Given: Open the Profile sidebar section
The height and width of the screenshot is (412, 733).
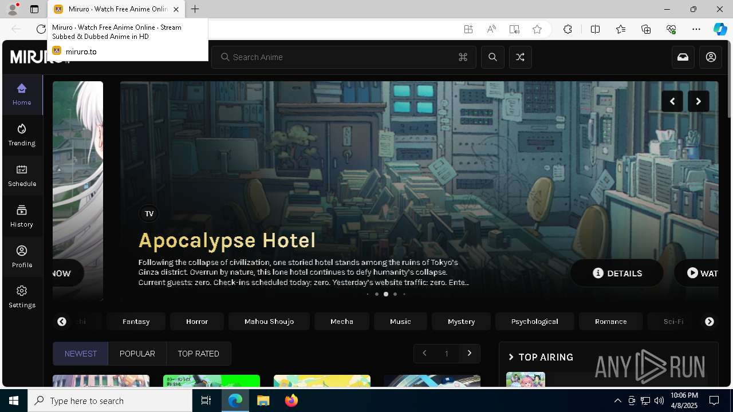Looking at the screenshot, I should (22, 257).
